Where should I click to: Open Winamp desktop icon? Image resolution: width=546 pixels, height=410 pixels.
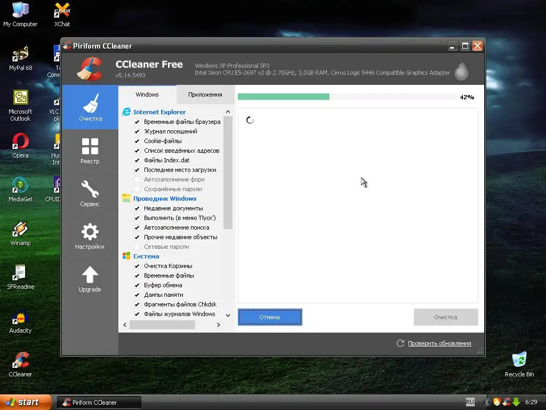pyautogui.click(x=20, y=234)
